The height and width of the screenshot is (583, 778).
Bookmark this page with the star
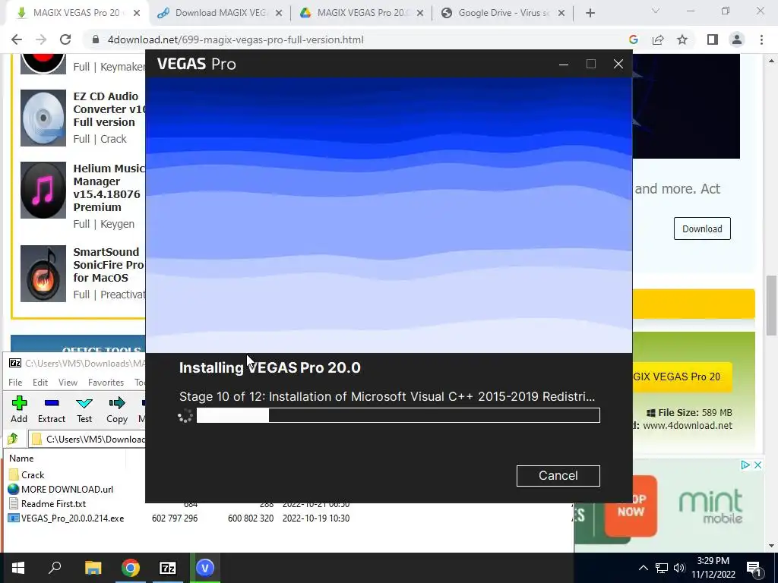[x=682, y=39]
